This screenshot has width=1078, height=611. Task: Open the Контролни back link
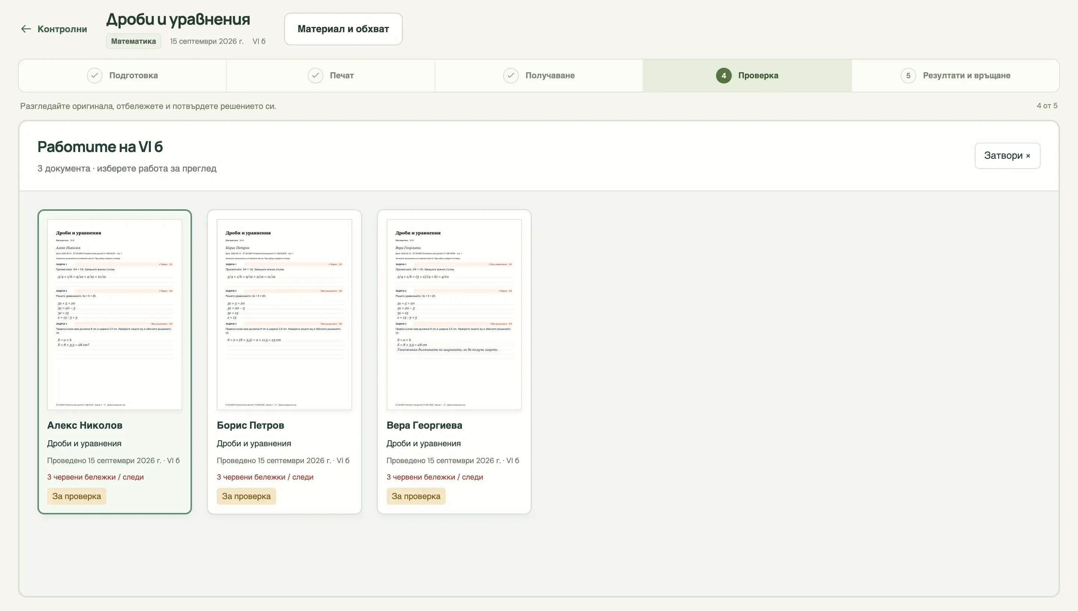coord(54,29)
